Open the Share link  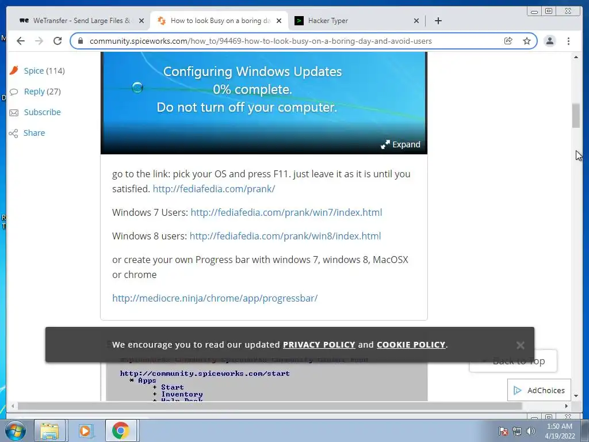[34, 133]
